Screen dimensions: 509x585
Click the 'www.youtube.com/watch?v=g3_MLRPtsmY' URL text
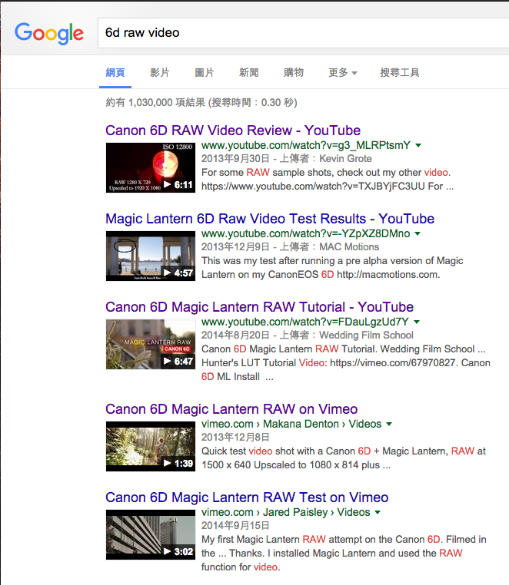click(306, 145)
